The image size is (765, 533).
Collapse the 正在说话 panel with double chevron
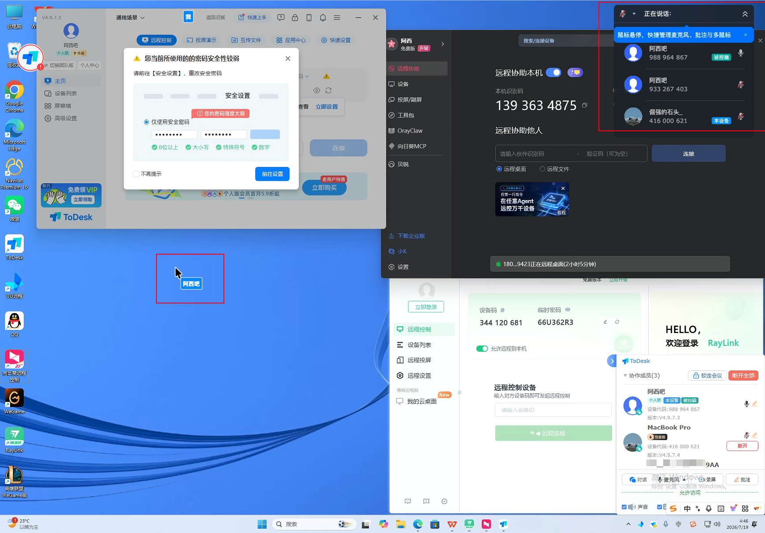coord(745,14)
